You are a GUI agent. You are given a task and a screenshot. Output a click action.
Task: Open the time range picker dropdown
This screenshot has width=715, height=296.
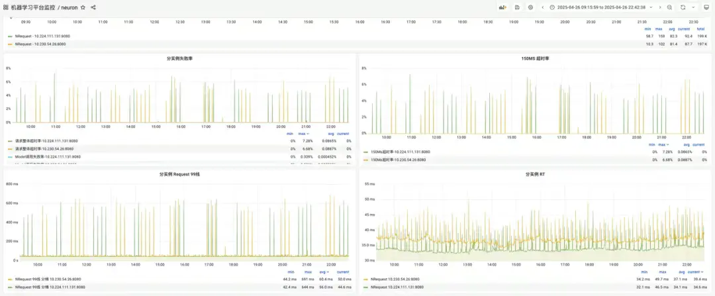coord(601,7)
